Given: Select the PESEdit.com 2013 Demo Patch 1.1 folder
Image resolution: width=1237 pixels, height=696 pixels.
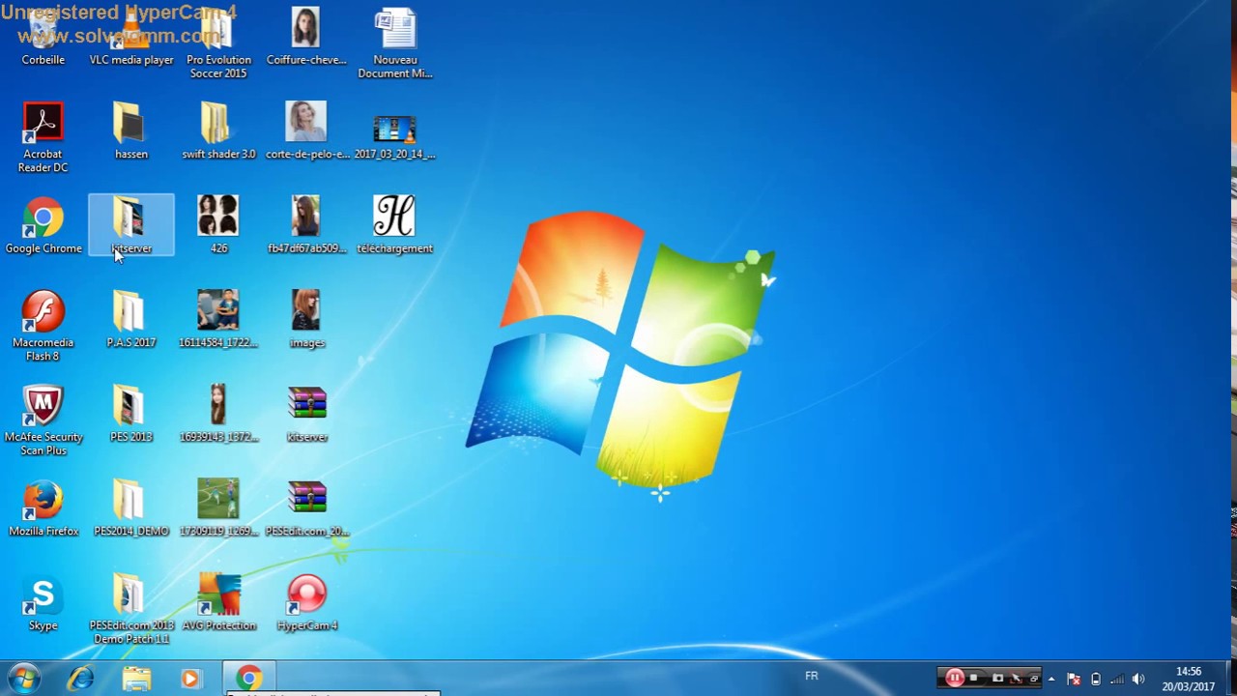Looking at the screenshot, I should 130,609.
